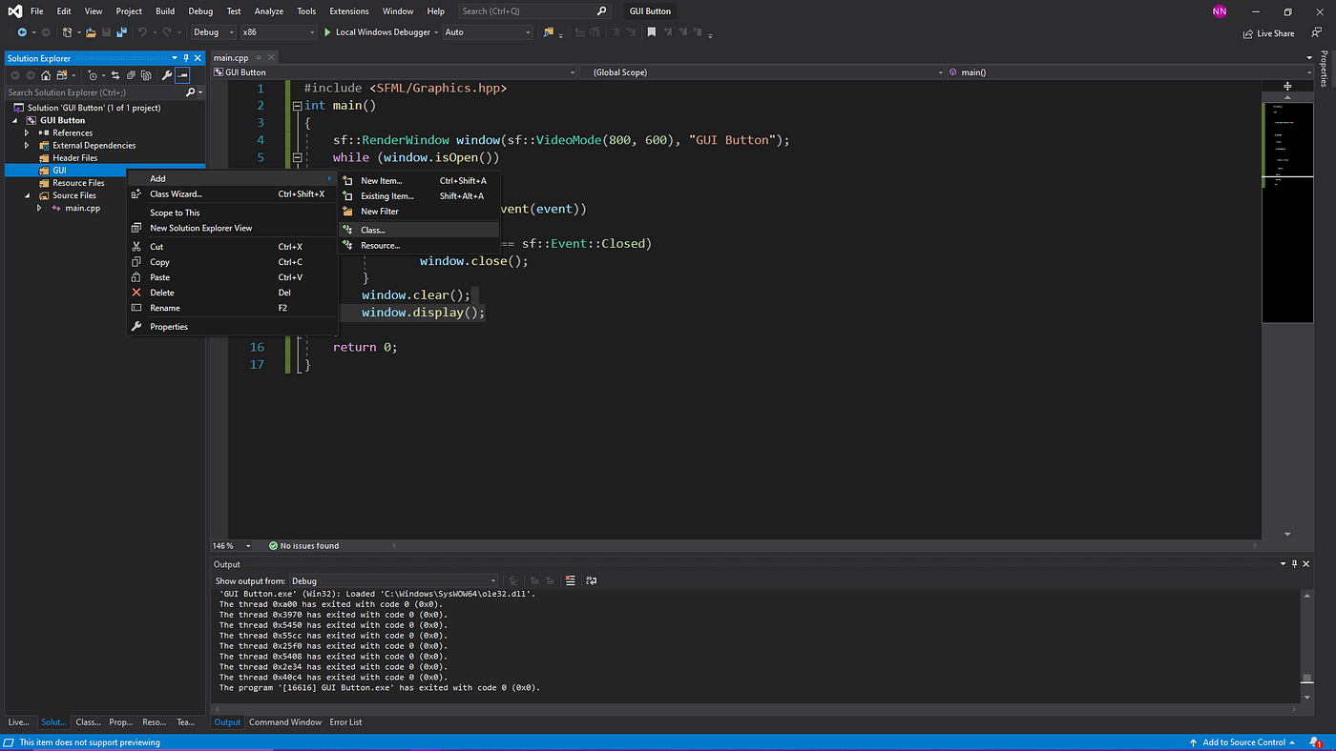Image resolution: width=1336 pixels, height=751 pixels.
Task: Choose Rename from context menu
Action: (232, 308)
